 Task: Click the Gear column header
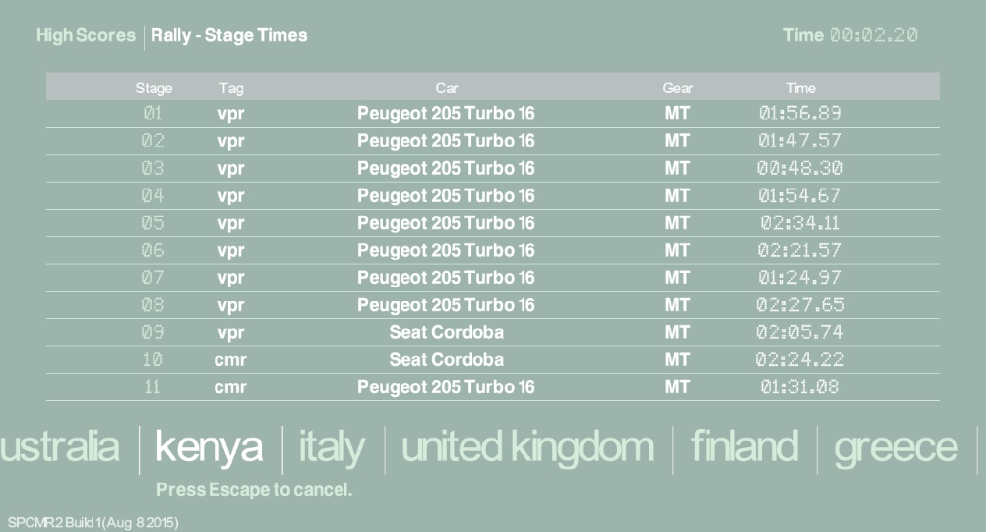coord(677,88)
